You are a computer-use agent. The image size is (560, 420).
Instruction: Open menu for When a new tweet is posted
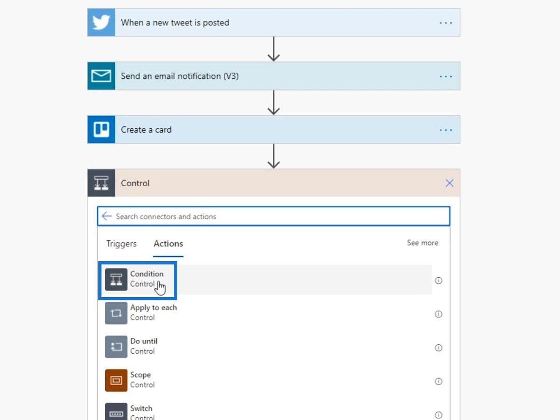(446, 22)
